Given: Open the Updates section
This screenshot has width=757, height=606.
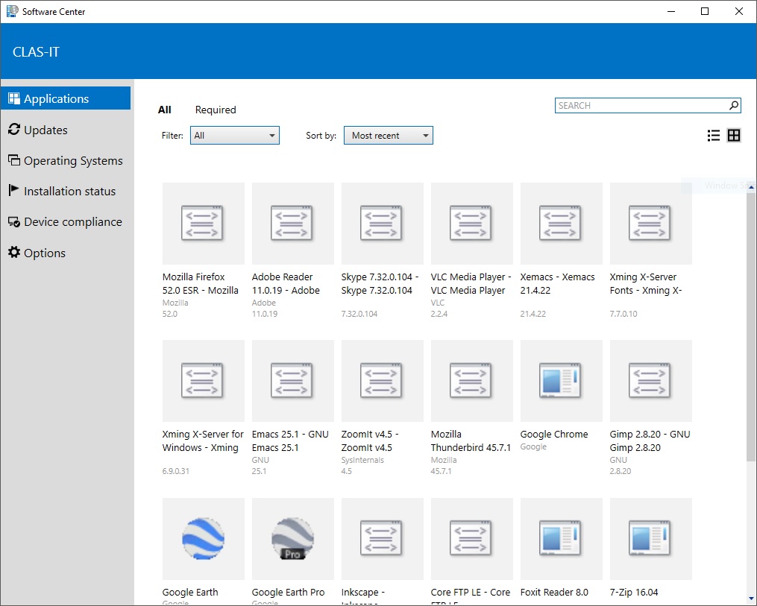Looking at the screenshot, I should pos(13,129).
